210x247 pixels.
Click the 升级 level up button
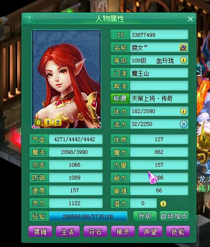[145, 216]
